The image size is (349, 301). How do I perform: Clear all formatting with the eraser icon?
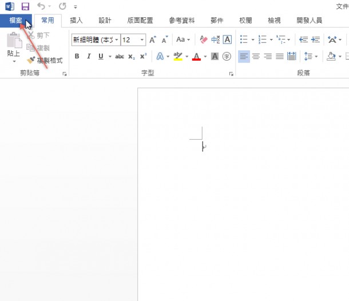[204, 39]
